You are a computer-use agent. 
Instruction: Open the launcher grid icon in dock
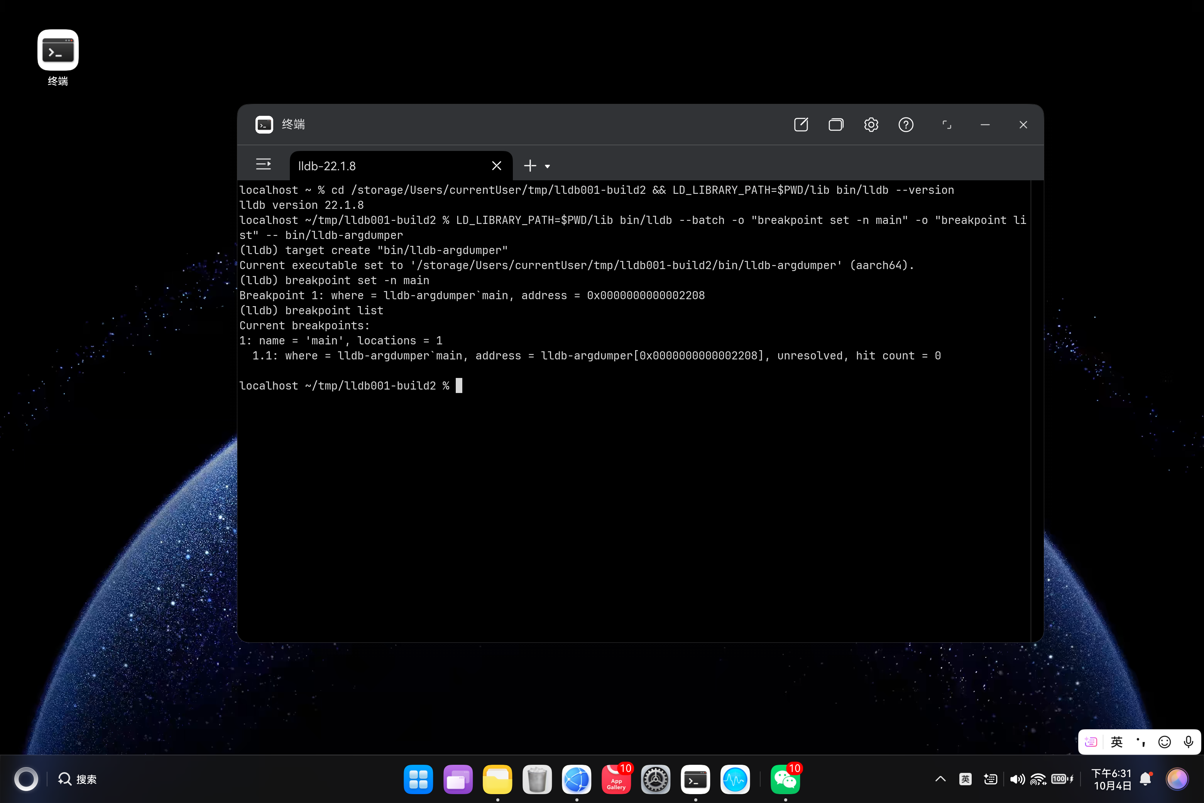pos(418,779)
